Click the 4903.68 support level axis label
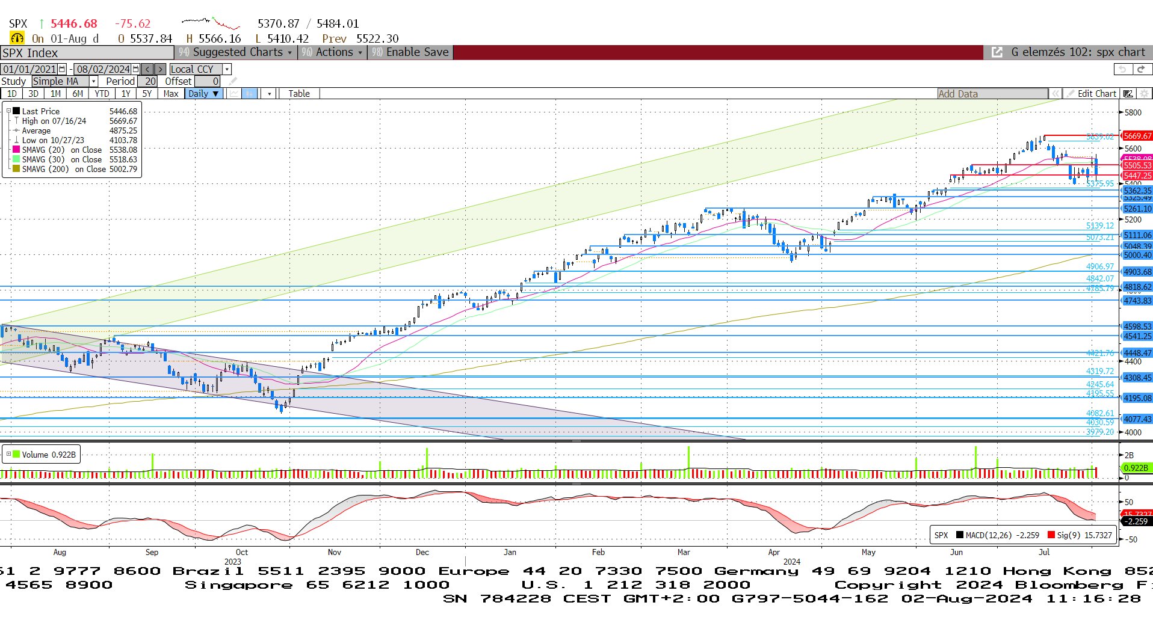 coord(1137,272)
